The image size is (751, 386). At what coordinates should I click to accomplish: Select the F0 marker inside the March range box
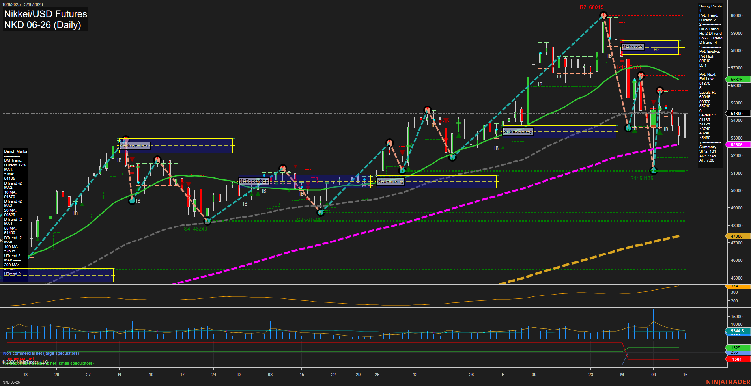pos(656,50)
